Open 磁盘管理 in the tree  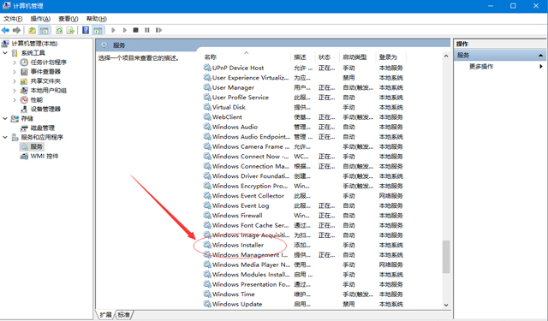(43, 128)
